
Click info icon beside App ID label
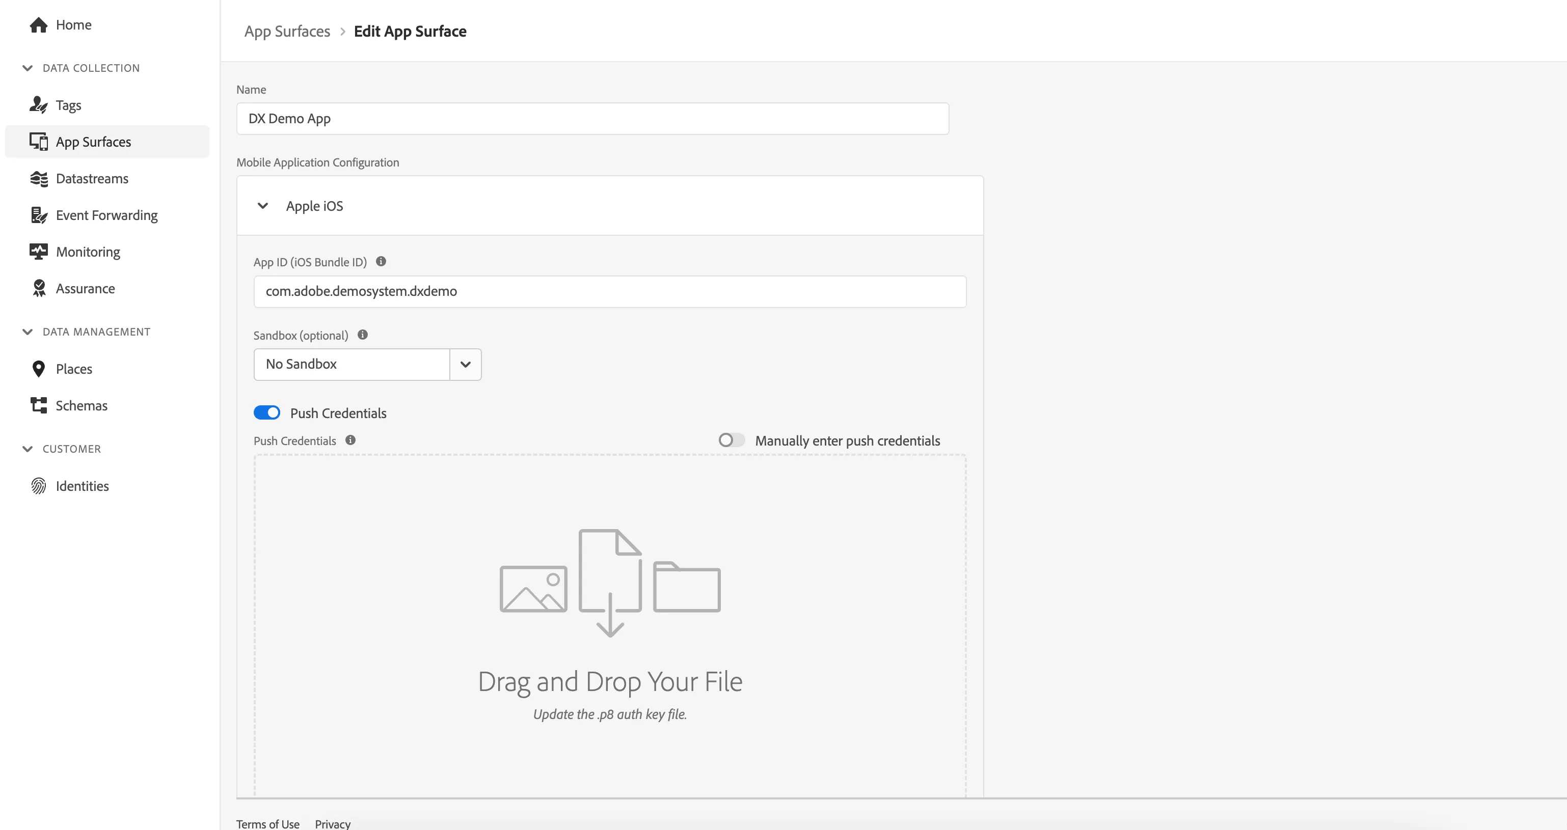click(381, 261)
